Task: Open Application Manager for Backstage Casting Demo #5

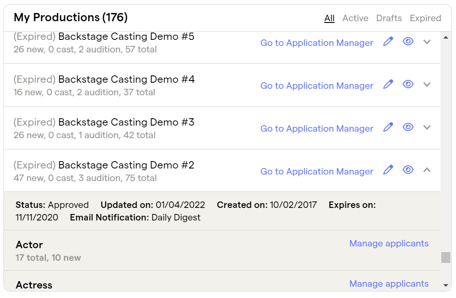Action: tap(317, 43)
